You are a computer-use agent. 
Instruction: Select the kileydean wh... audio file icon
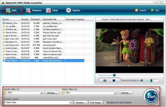click(4, 42)
